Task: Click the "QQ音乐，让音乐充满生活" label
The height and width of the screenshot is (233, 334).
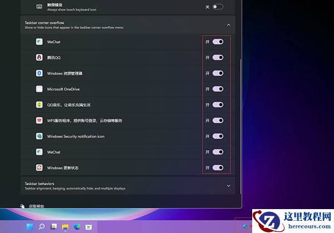Action: coord(68,105)
